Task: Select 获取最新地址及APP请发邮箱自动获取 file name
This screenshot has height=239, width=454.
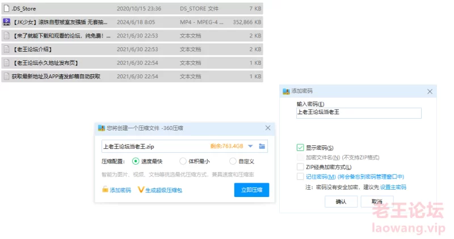Action: [56, 77]
